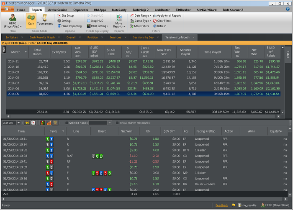Click the monthly table horizontal scrollbar right arrow
Screen dimensions: 293x210
coord(278,116)
